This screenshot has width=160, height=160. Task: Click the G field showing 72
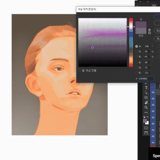point(147,68)
